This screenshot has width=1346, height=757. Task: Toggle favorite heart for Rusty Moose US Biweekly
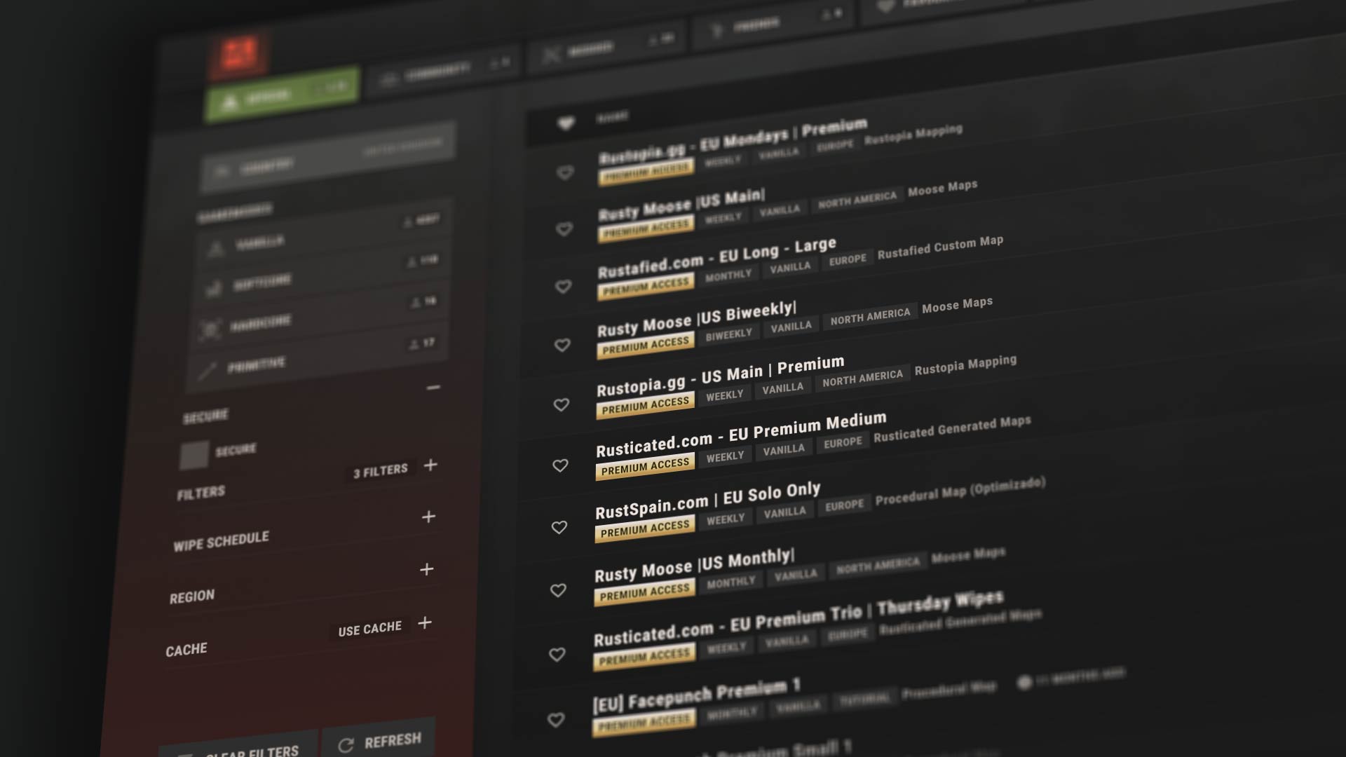[x=562, y=345]
